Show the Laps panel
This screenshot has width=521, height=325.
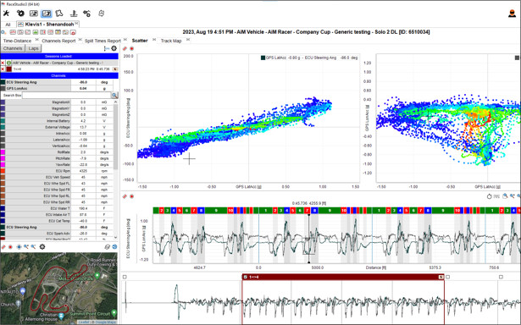33,48
